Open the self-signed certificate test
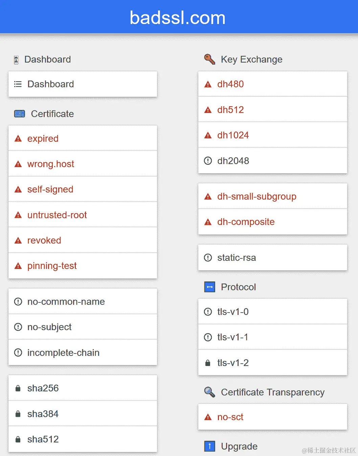Viewport: 358px width, 456px height. click(x=83, y=189)
